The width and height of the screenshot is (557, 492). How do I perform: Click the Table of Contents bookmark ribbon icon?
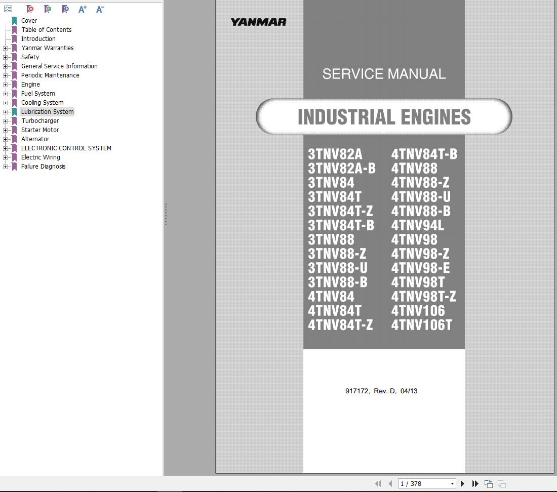[x=14, y=30]
